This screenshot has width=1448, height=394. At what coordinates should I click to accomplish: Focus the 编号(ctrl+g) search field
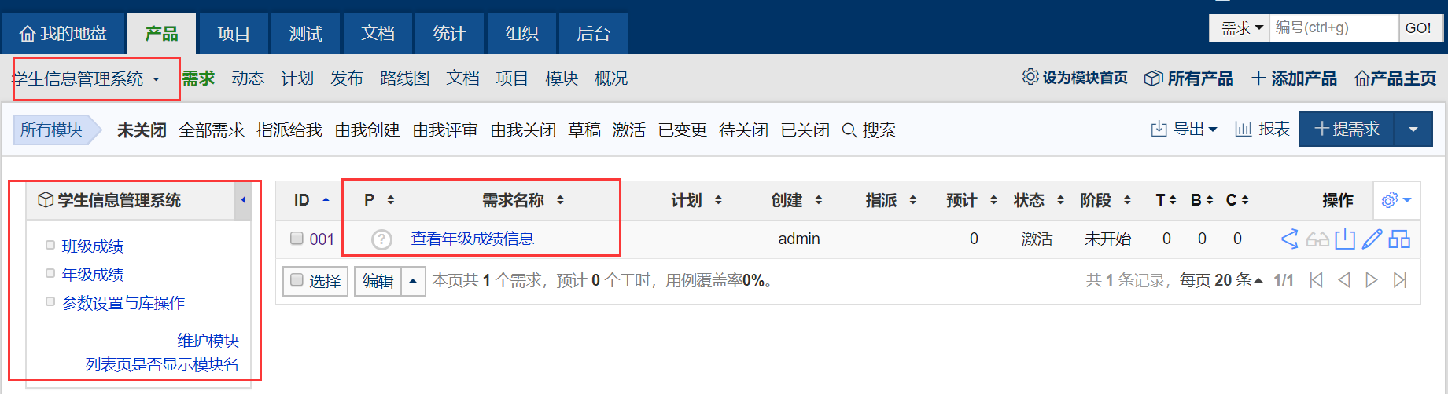1333,28
